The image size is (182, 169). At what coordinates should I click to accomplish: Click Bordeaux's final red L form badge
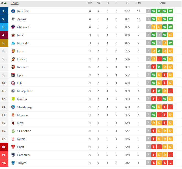[170, 155]
